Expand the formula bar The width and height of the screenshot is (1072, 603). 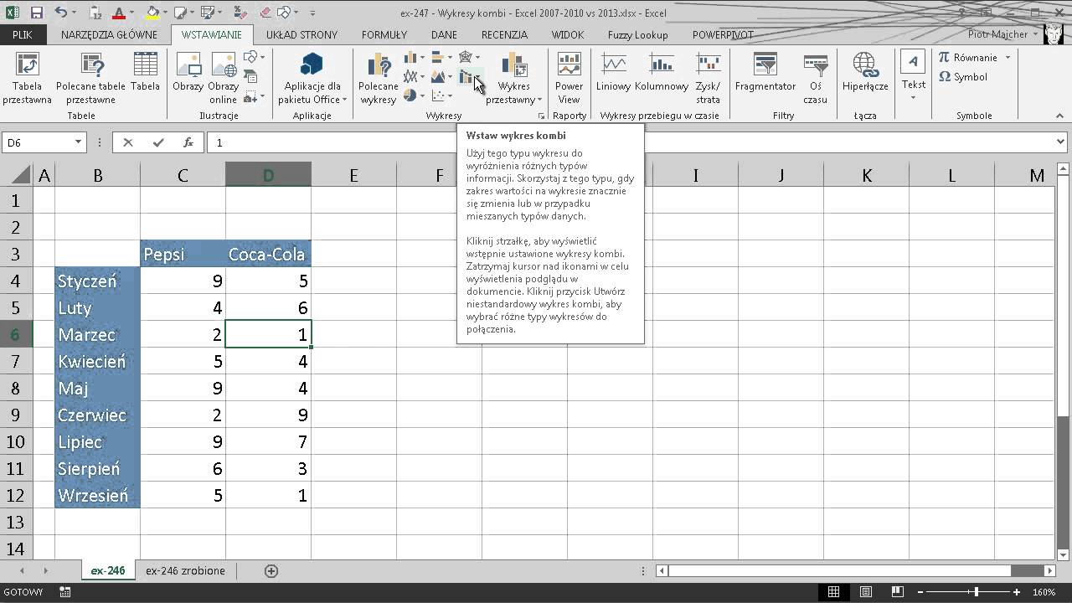click(x=1061, y=142)
